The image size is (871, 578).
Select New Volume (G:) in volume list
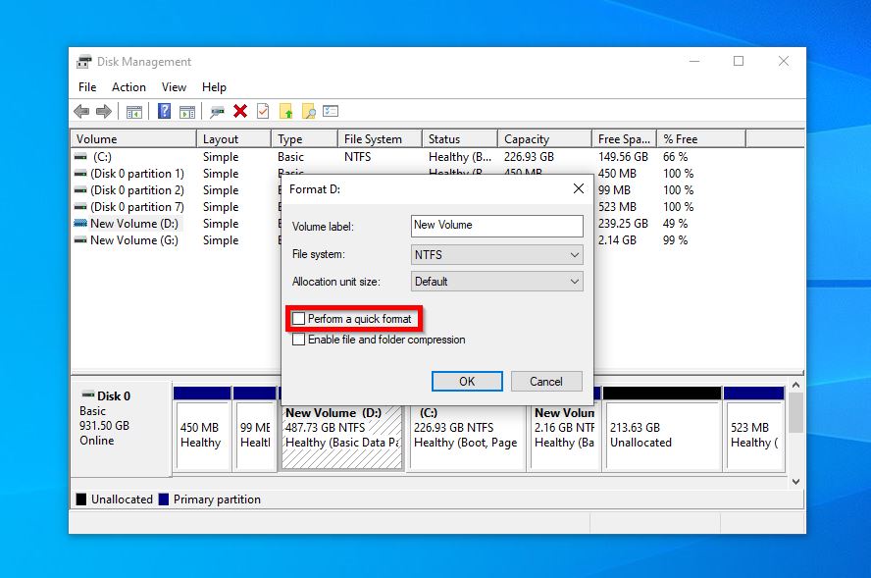pyautogui.click(x=133, y=240)
